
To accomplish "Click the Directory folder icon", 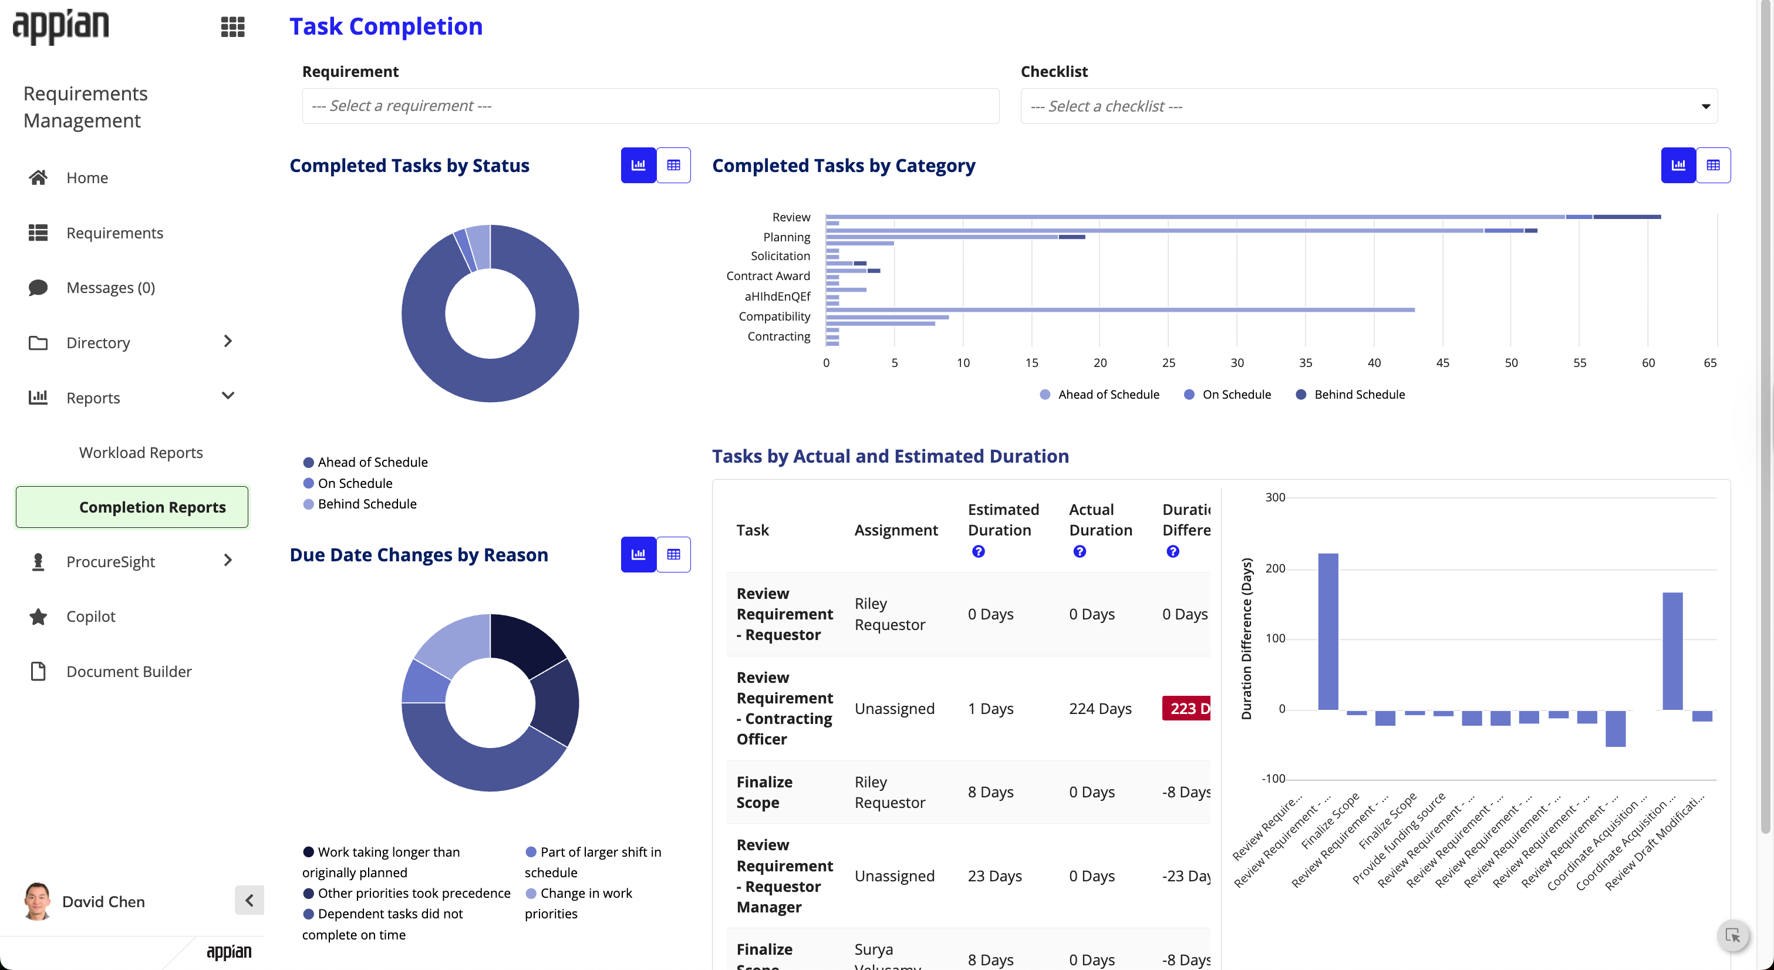I will tap(39, 342).
